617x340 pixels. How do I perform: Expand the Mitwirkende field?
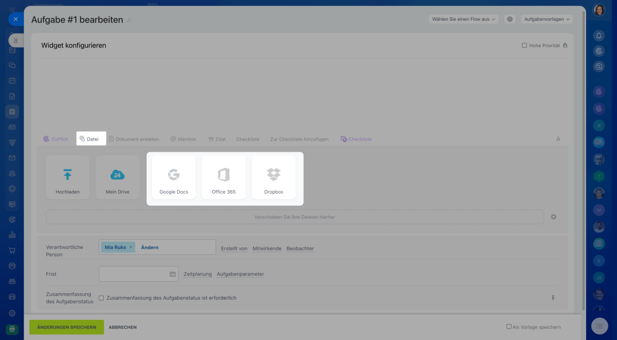(x=267, y=248)
